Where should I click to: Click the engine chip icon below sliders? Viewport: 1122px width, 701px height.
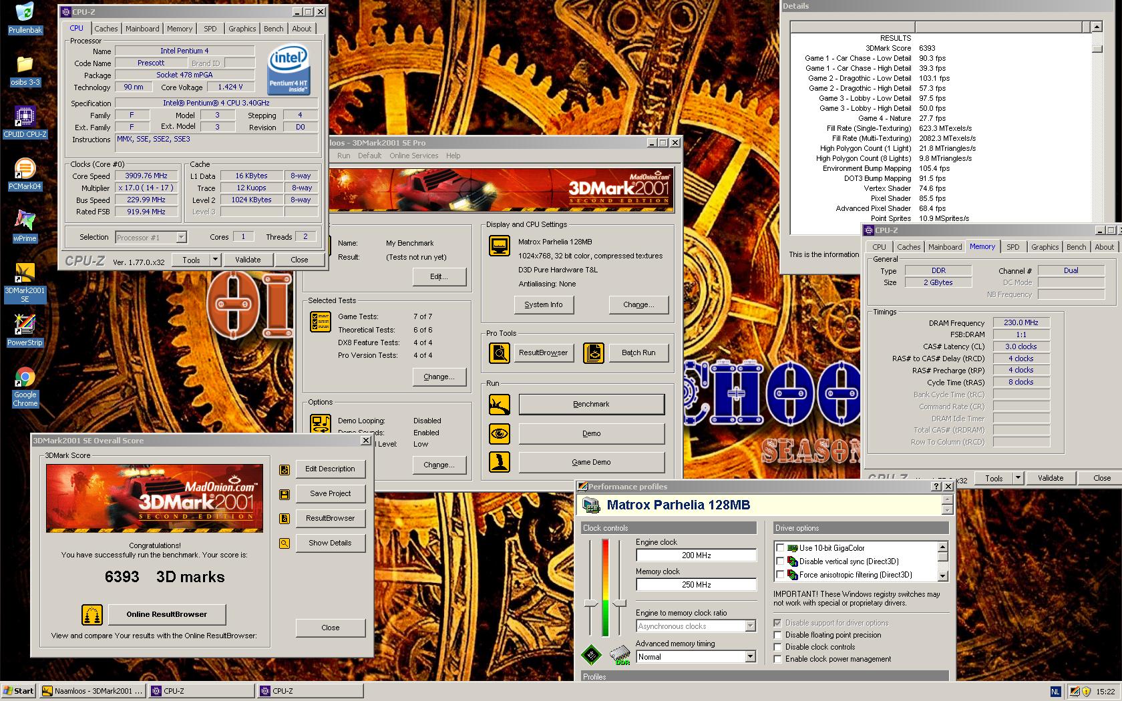click(591, 656)
